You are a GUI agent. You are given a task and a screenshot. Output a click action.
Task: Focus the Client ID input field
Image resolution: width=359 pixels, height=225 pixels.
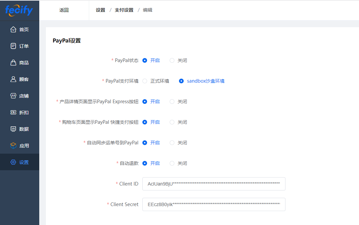click(x=214, y=184)
